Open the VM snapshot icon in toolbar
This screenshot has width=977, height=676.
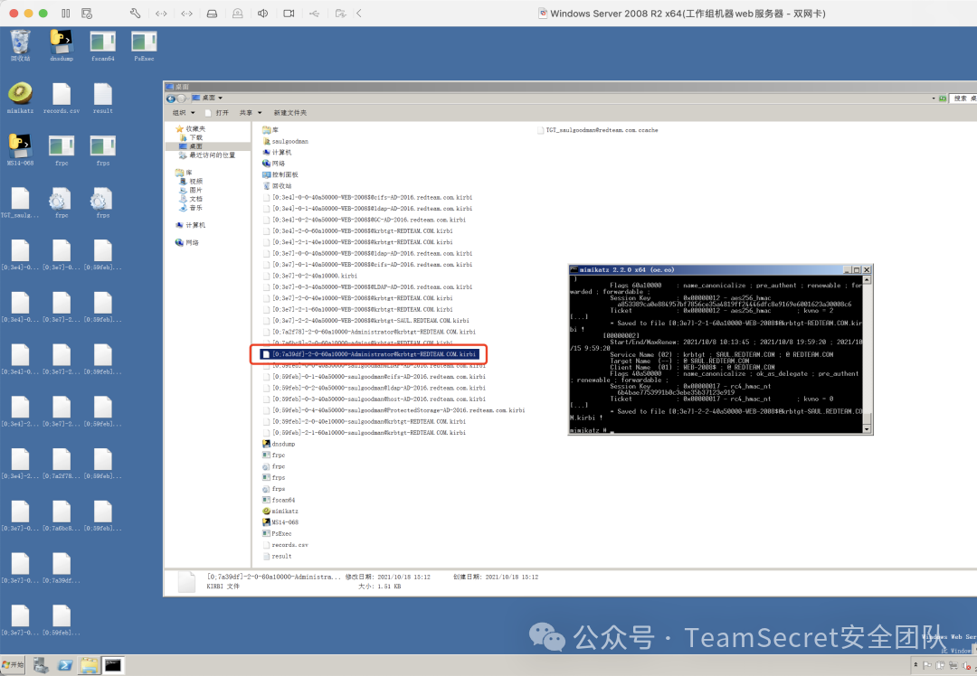coord(87,13)
